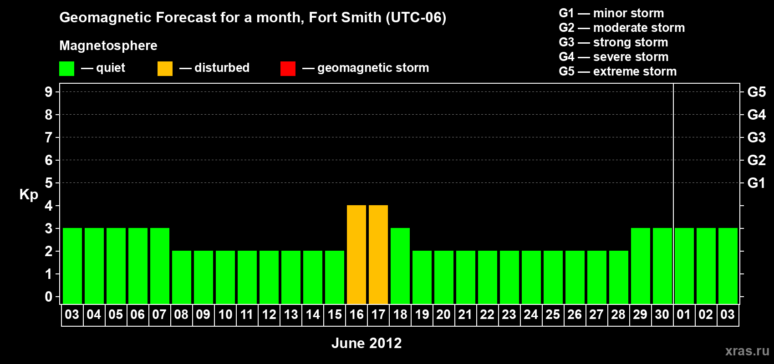Click the 'geomagnetic storm' legend text

[x=373, y=68]
